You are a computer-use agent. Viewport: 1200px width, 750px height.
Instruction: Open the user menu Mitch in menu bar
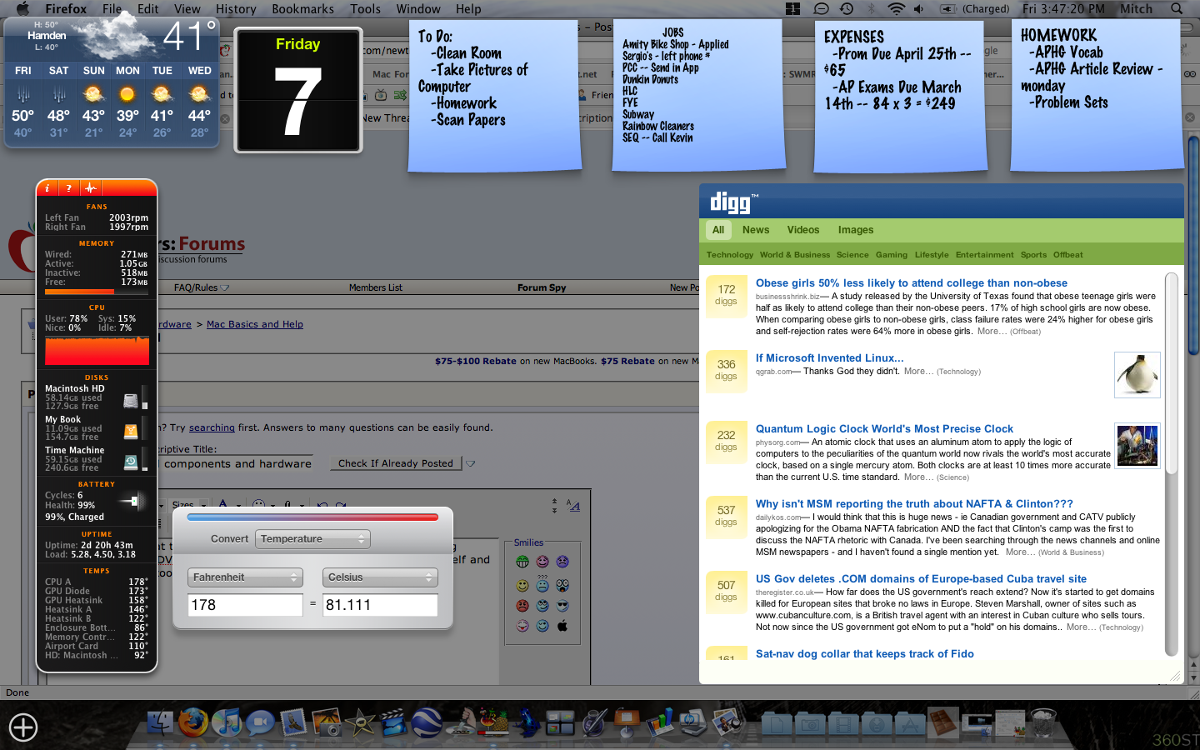click(1136, 8)
